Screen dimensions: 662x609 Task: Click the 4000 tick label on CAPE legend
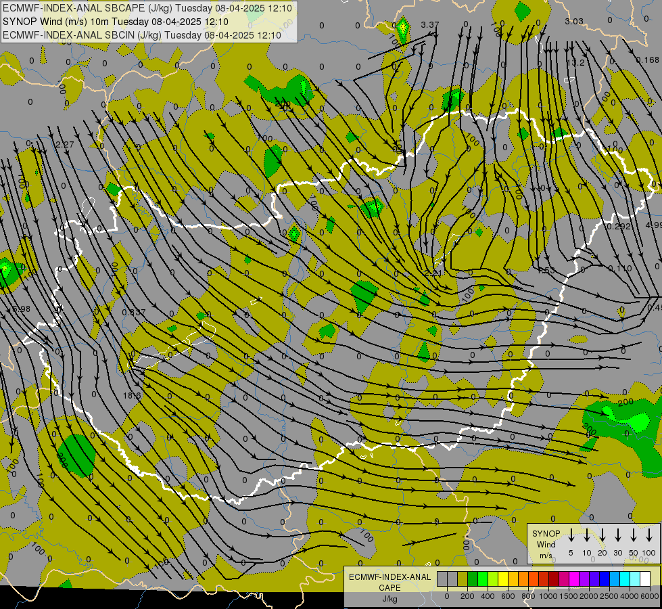tap(630, 596)
